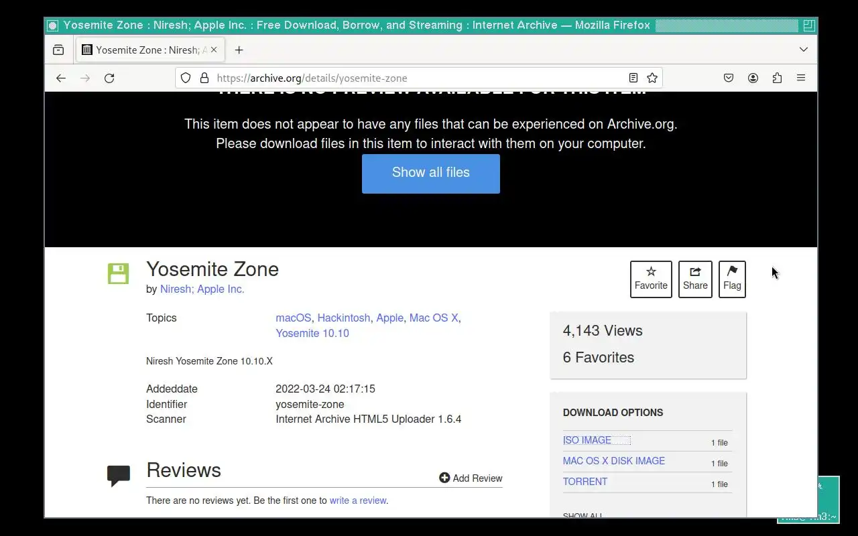The image size is (858, 536).
Task: Click the window menu icon in title bar
Action: (x=52, y=25)
